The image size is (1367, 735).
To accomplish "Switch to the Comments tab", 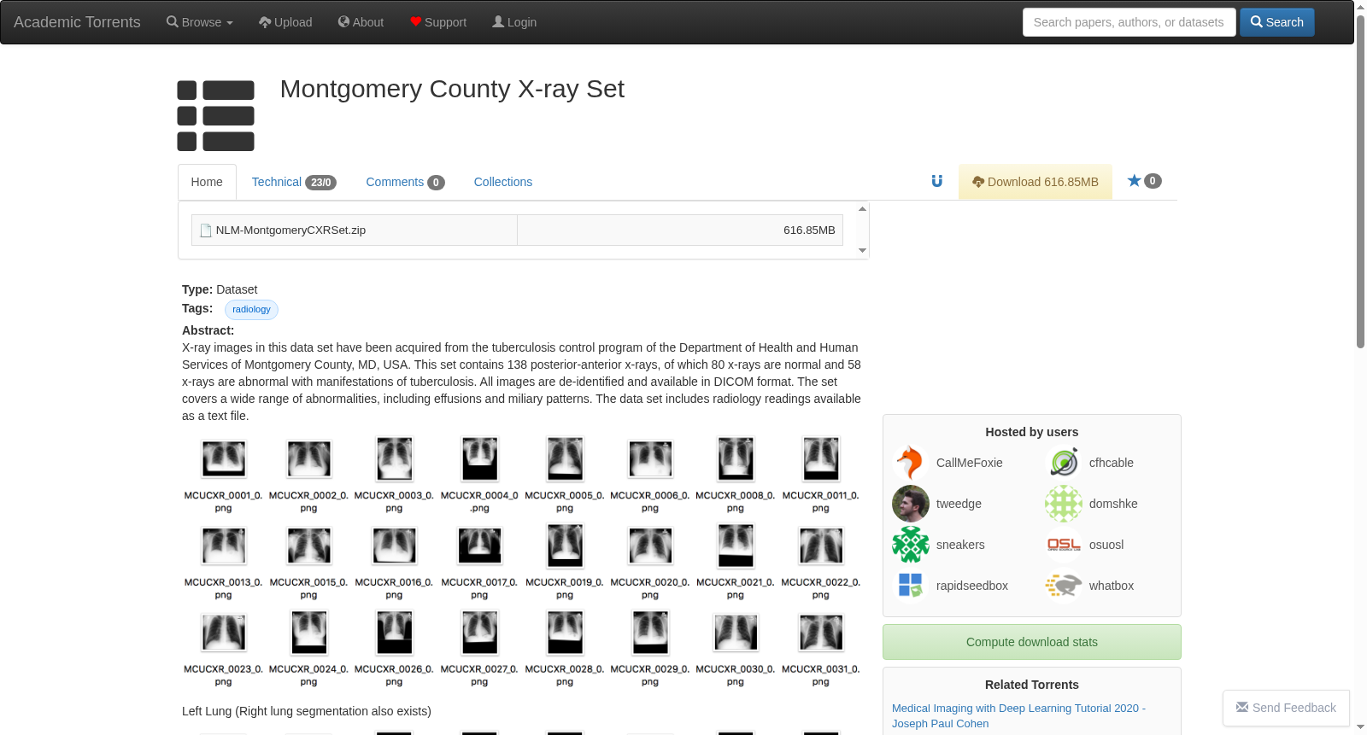I will pyautogui.click(x=405, y=182).
